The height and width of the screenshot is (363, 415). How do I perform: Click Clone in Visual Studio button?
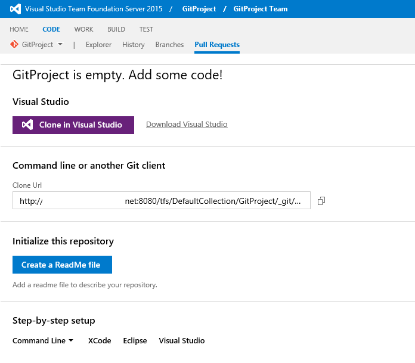coord(73,125)
